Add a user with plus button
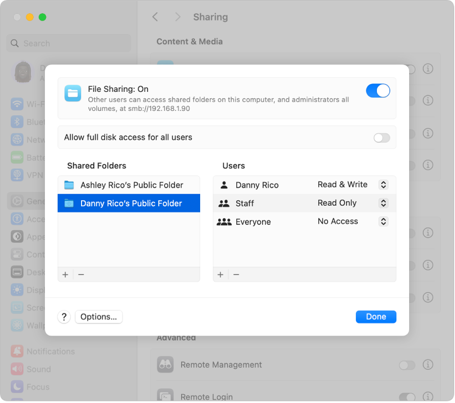This screenshot has height=403, width=455. click(221, 275)
